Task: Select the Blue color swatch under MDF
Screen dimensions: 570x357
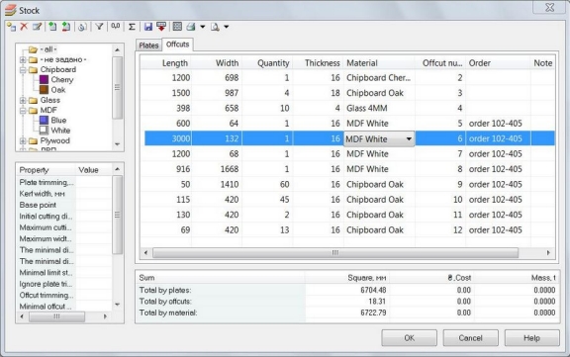Action: pyautogui.click(x=44, y=121)
